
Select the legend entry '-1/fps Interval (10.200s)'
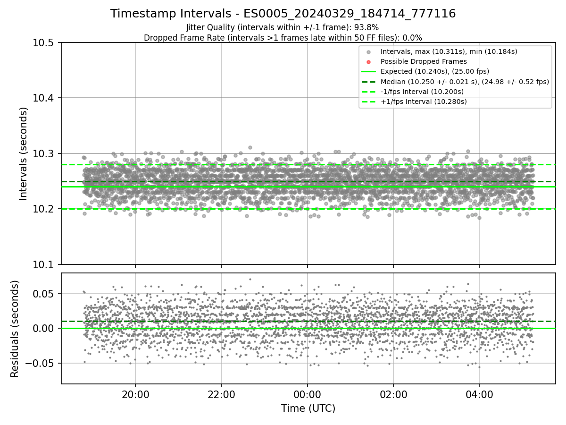tap(422, 92)
